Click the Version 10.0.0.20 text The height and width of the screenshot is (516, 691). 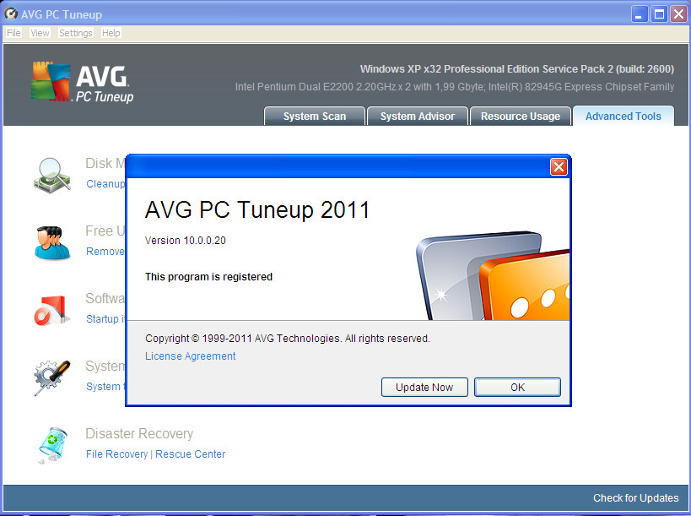(186, 241)
